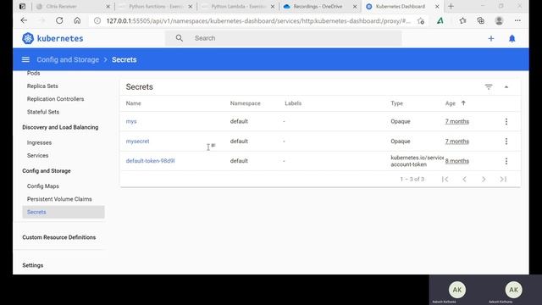Open Replica Sets in sidebar
The height and width of the screenshot is (305, 542).
[42, 86]
